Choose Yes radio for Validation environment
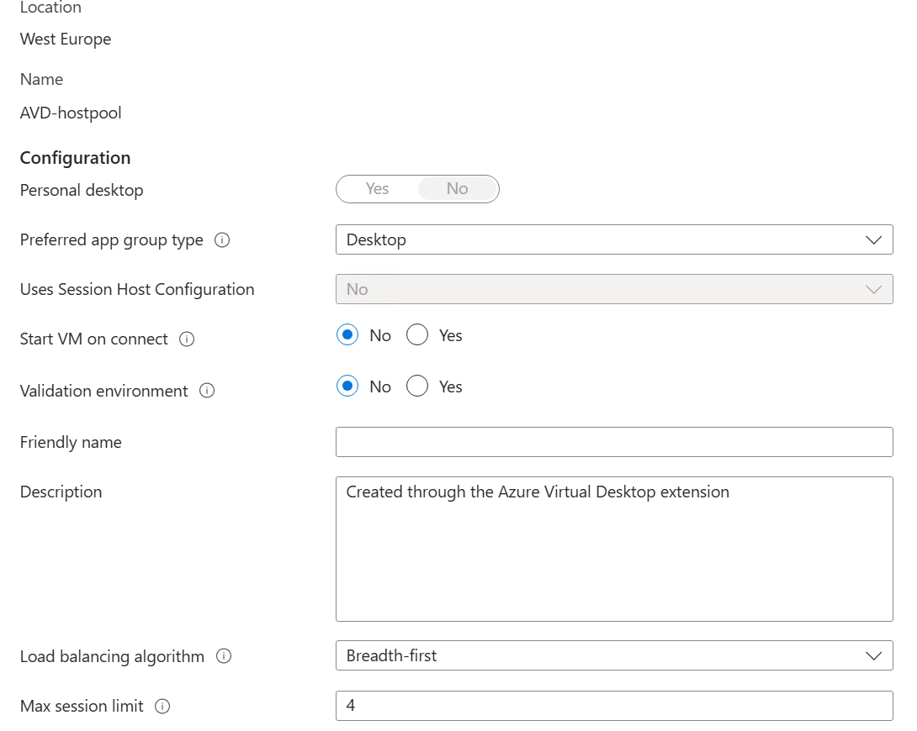This screenshot has width=917, height=731. click(417, 386)
